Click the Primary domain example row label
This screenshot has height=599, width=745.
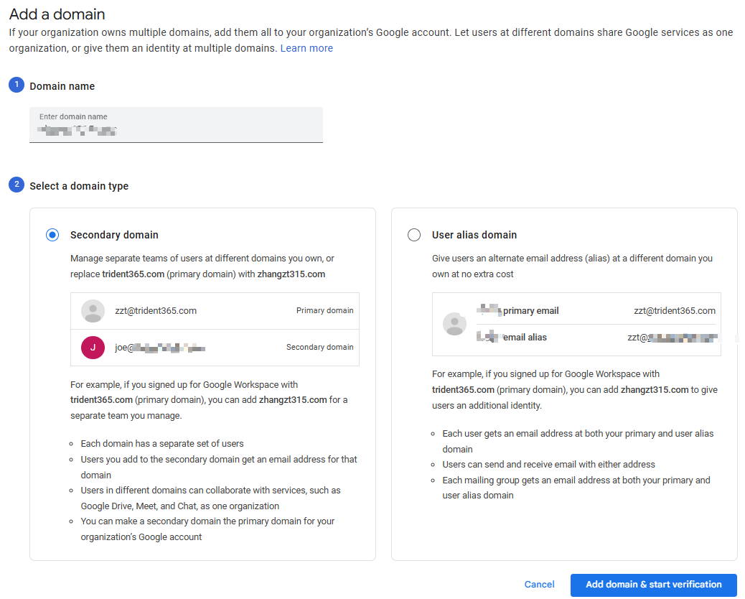(324, 311)
